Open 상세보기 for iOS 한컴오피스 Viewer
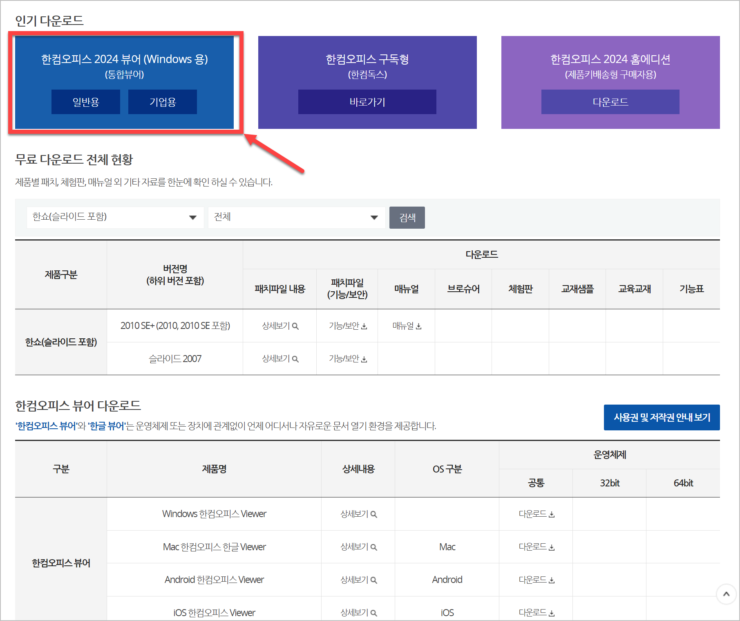Viewport: 740px width, 621px height. tap(359, 613)
